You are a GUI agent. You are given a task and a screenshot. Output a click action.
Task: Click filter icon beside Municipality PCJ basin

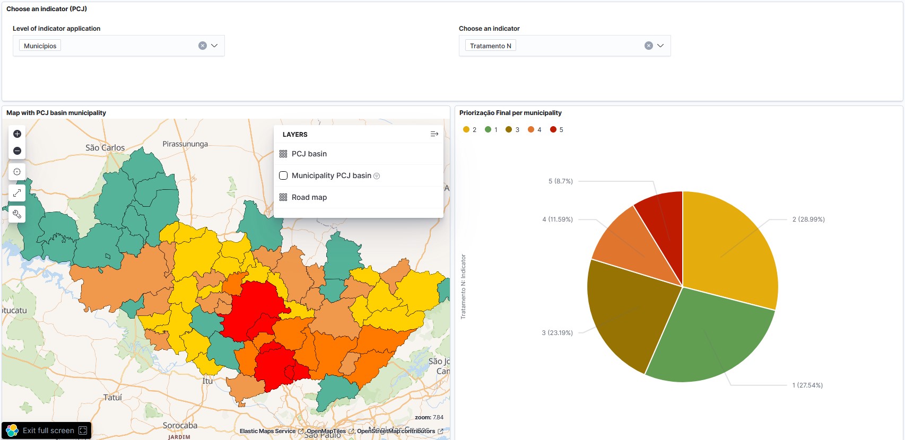click(x=377, y=176)
